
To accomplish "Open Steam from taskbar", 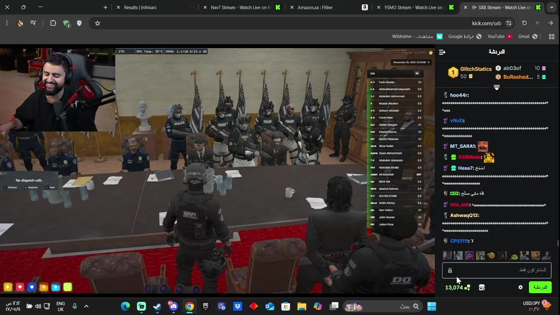I will coord(157,306).
